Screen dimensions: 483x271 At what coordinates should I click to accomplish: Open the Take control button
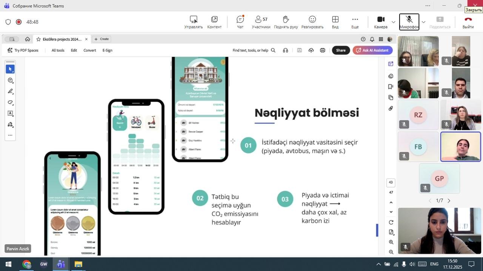[193, 22]
